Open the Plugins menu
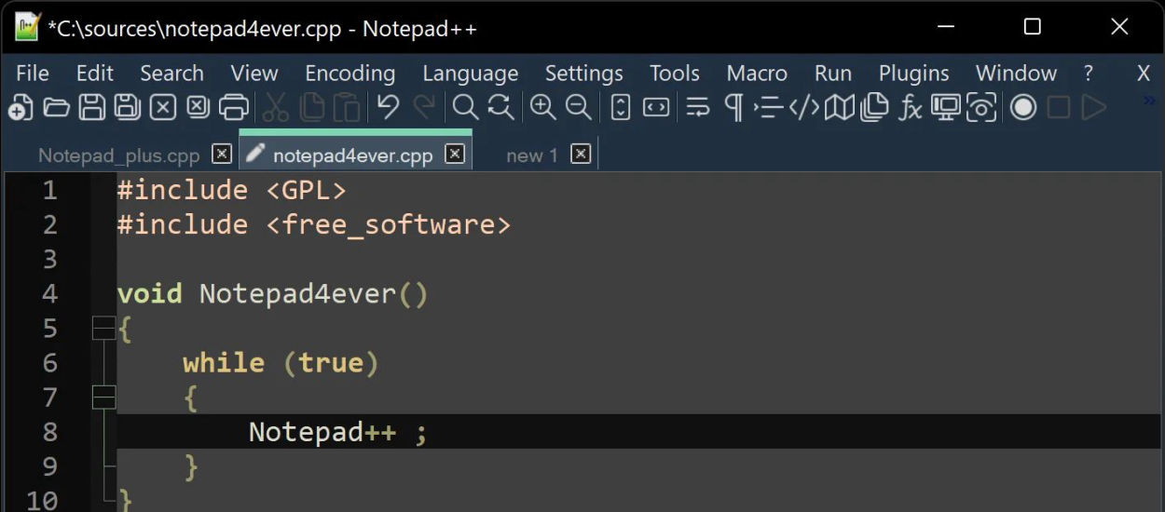1165x512 pixels. pyautogui.click(x=913, y=74)
